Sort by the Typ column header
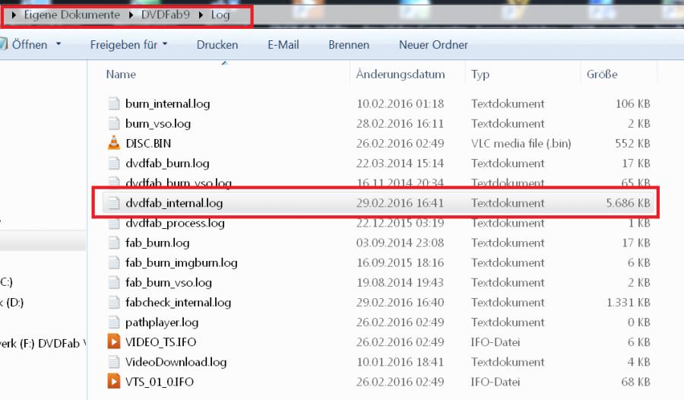Screen dimensions: 684x400 click(x=480, y=75)
